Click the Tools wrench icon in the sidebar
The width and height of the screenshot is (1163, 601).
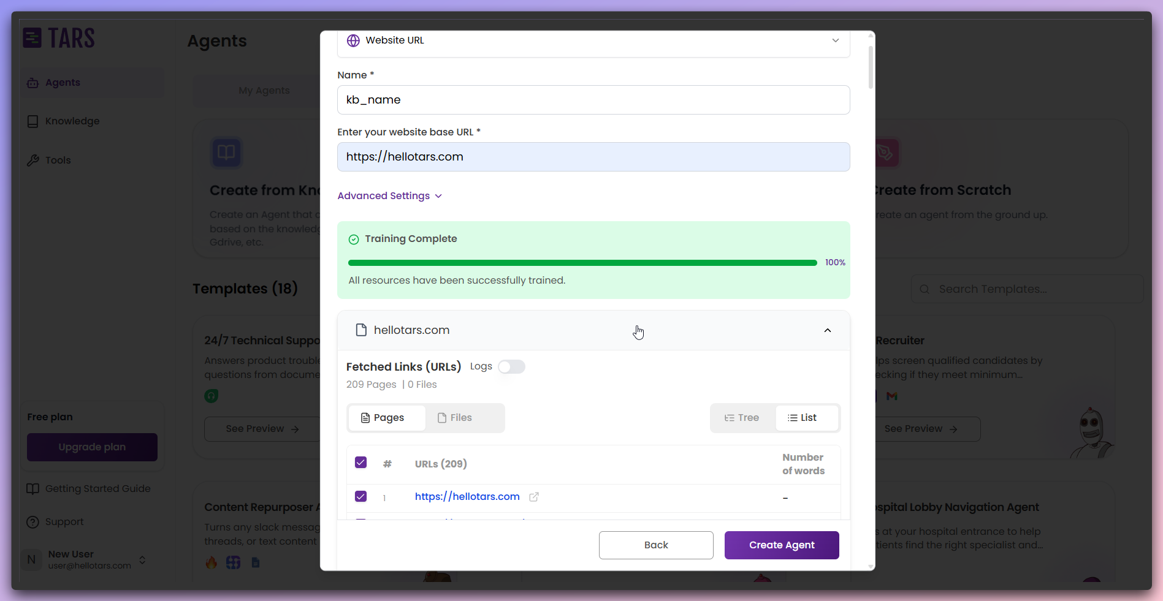(32, 161)
